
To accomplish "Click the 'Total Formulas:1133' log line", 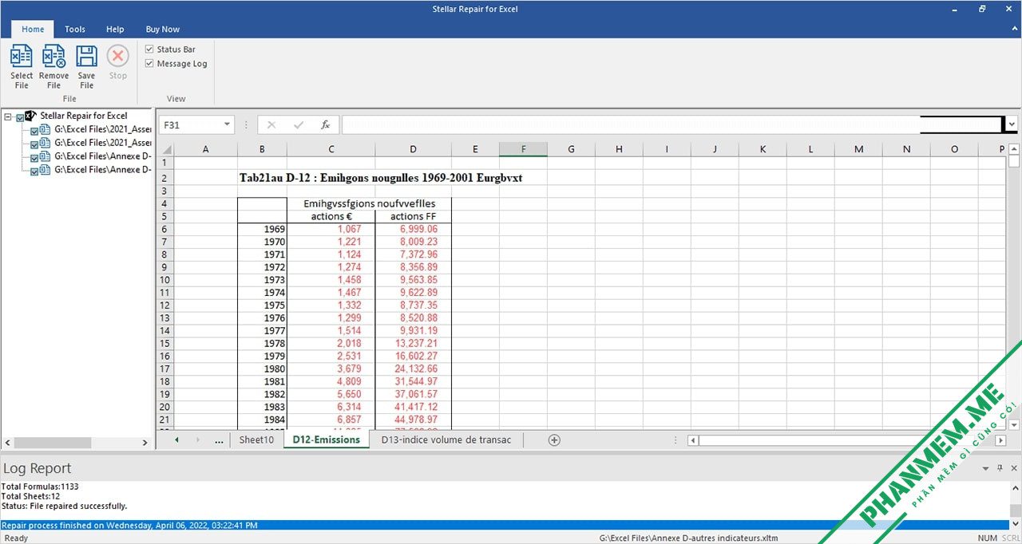I will (40, 487).
